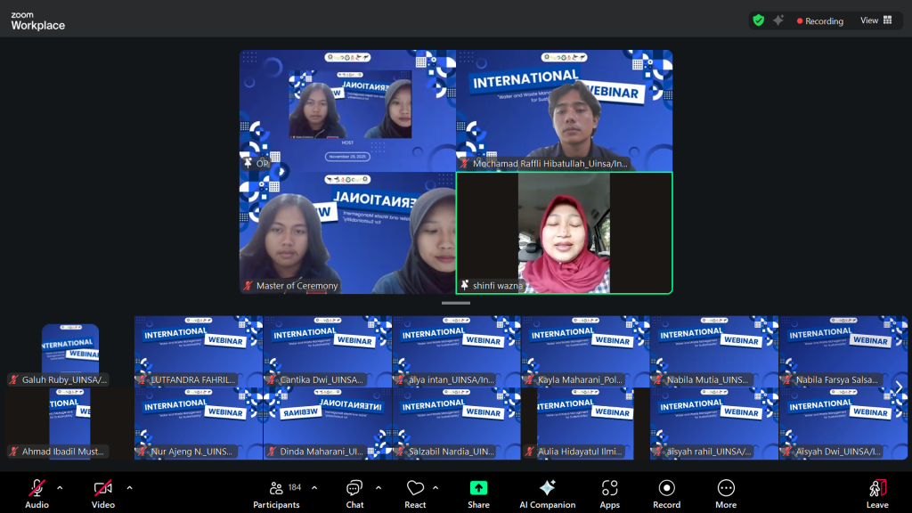Open the Apps menu
This screenshot has height=513, width=912.
click(x=609, y=492)
